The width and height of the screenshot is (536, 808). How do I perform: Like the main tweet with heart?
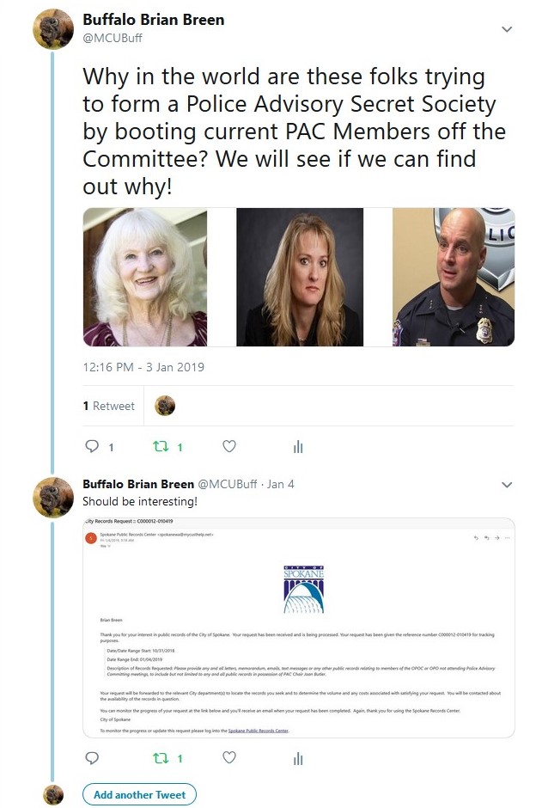(x=229, y=446)
